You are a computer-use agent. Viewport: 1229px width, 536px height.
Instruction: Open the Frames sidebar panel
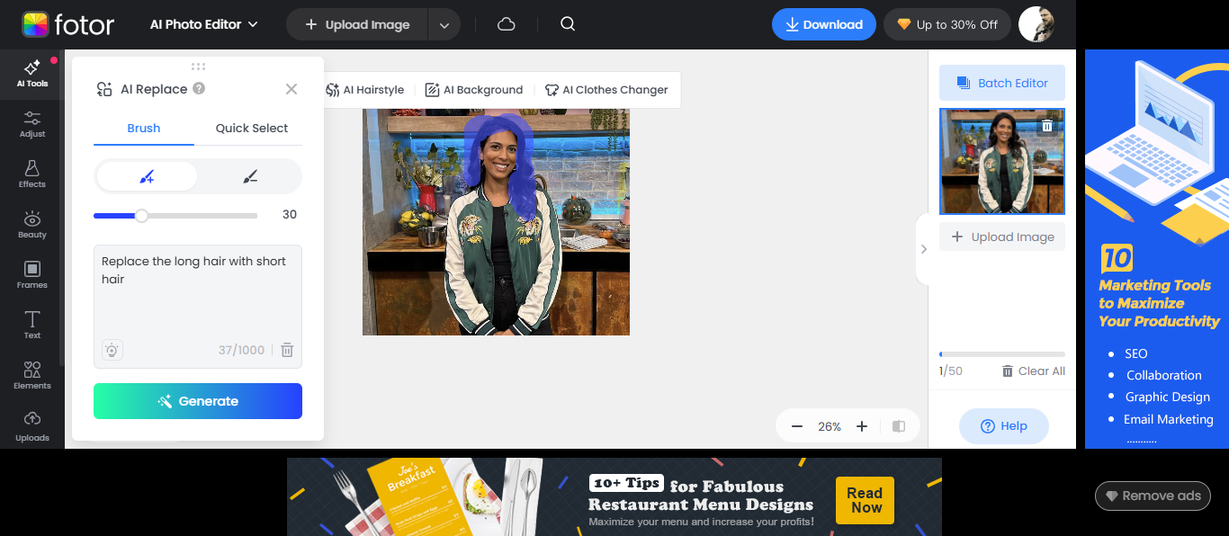(31, 275)
